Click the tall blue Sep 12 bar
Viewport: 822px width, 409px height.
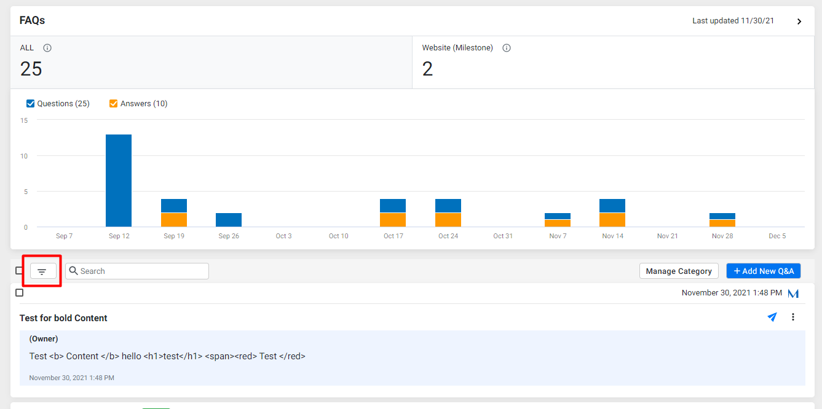[119, 181]
